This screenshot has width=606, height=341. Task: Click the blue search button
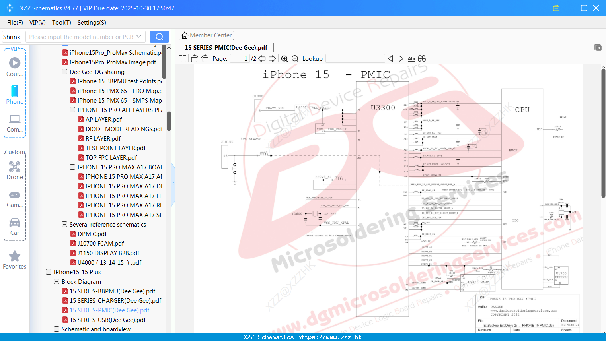pyautogui.click(x=159, y=37)
